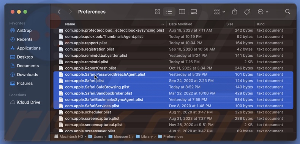Click file icon of com.apple.screencaptureui.plist
300x144 pixels.
click(61, 125)
